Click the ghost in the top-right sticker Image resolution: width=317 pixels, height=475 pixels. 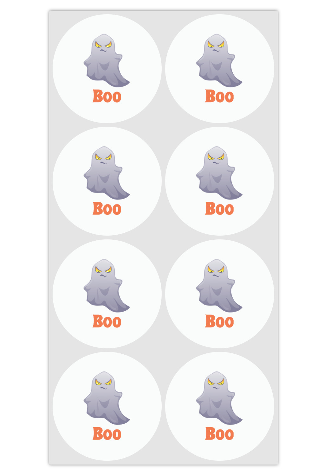pos(219,60)
